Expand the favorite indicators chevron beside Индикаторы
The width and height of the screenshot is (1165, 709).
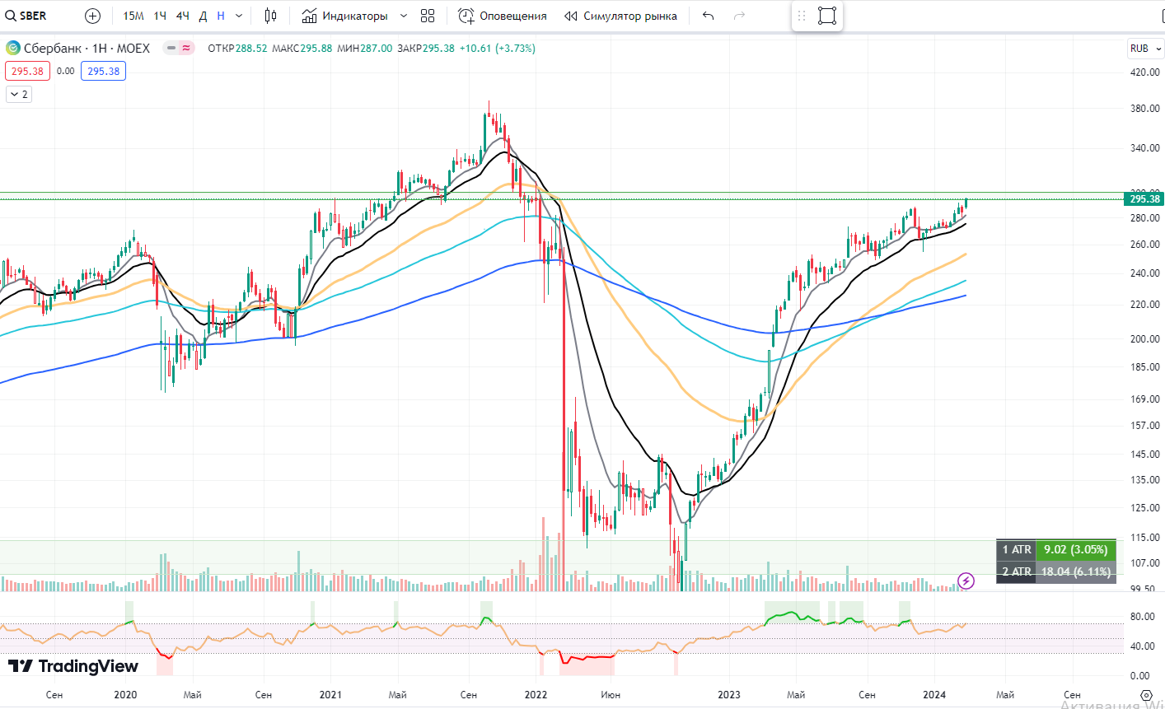pos(403,16)
